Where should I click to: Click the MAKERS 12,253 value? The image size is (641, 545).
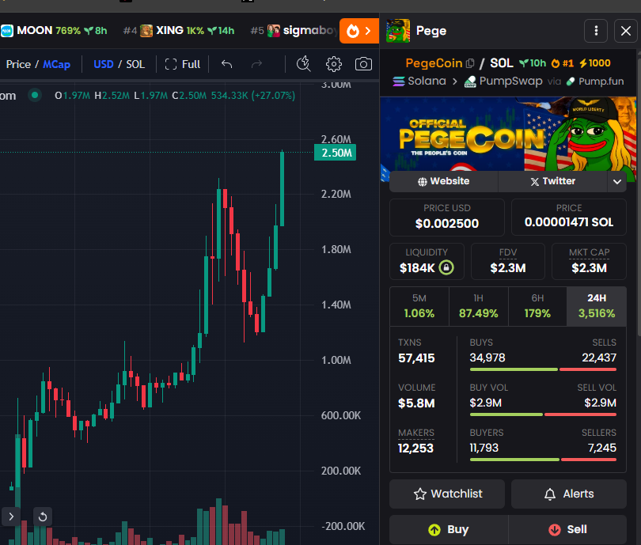coord(415,448)
